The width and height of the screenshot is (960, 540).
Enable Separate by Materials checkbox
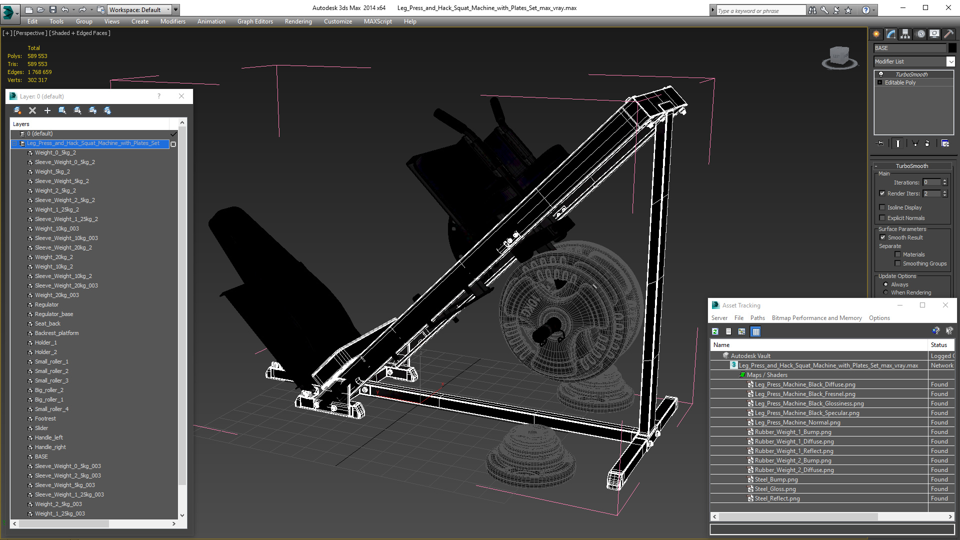897,254
